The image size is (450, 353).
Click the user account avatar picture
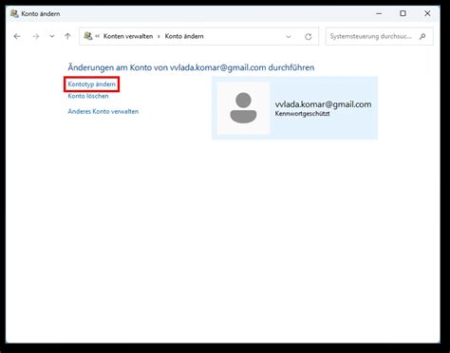coord(243,108)
